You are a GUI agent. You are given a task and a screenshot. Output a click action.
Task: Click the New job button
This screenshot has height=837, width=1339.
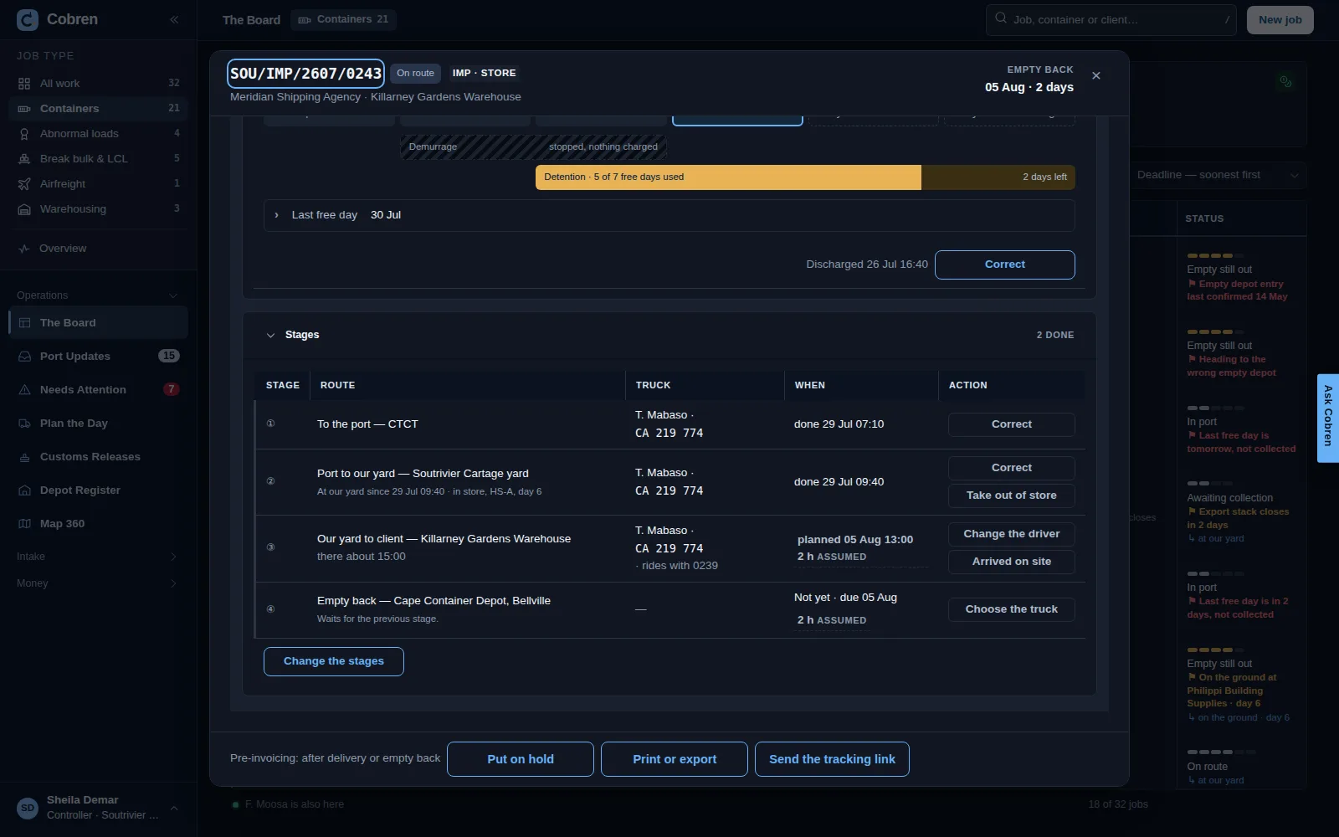click(1280, 20)
